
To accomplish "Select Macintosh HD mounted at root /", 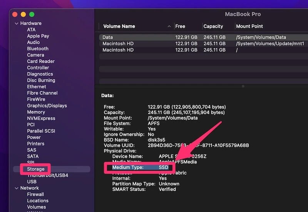I will pos(204,50).
